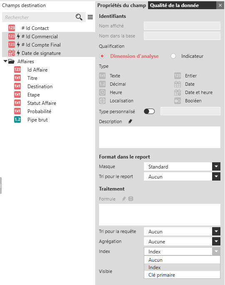Open the hamburger menu beside search
Image resolution: width=225 pixels, height=285 pixels.
tap(90, 17)
